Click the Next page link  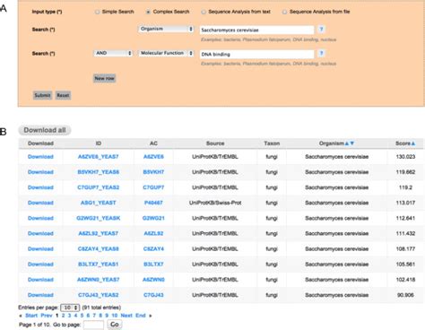(x=126, y=316)
